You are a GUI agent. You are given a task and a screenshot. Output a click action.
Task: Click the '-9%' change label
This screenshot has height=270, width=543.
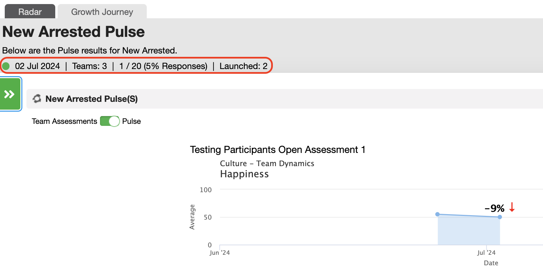tap(495, 208)
